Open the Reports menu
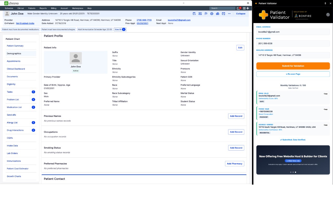Viewport: 333px width, 208px height. pyautogui.click(x=43, y=8)
